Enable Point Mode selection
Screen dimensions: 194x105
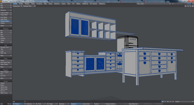[6, 17]
